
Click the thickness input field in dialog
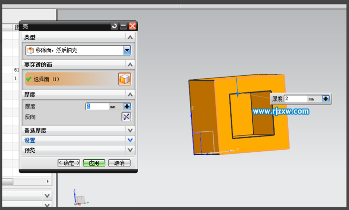pyautogui.click(x=97, y=106)
